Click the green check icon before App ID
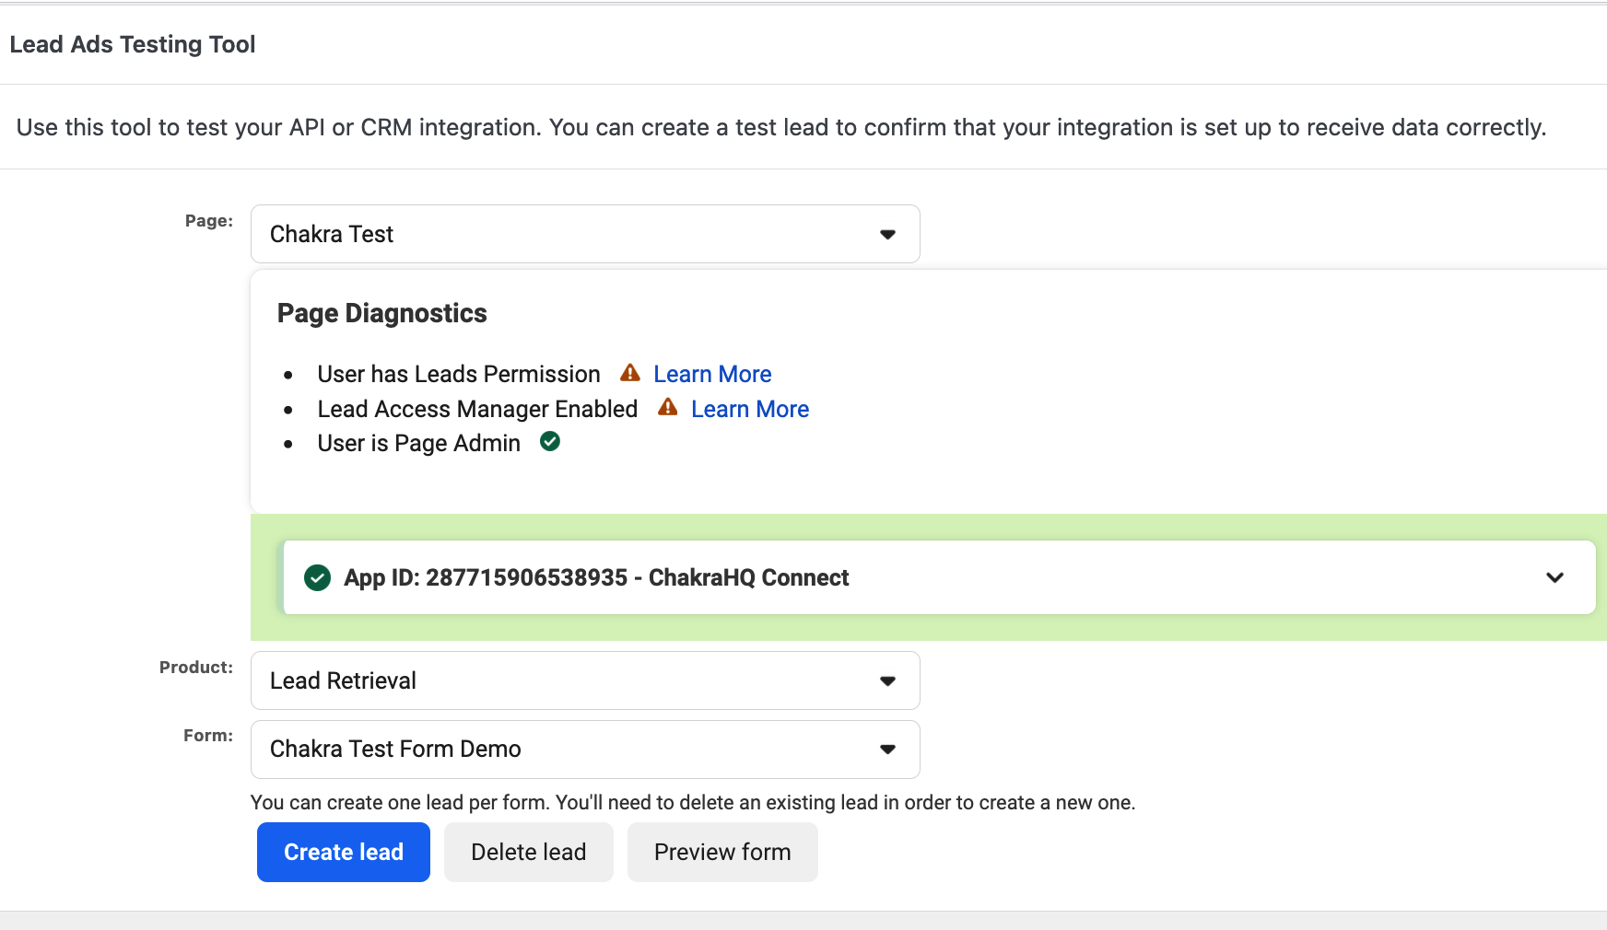 (317, 577)
